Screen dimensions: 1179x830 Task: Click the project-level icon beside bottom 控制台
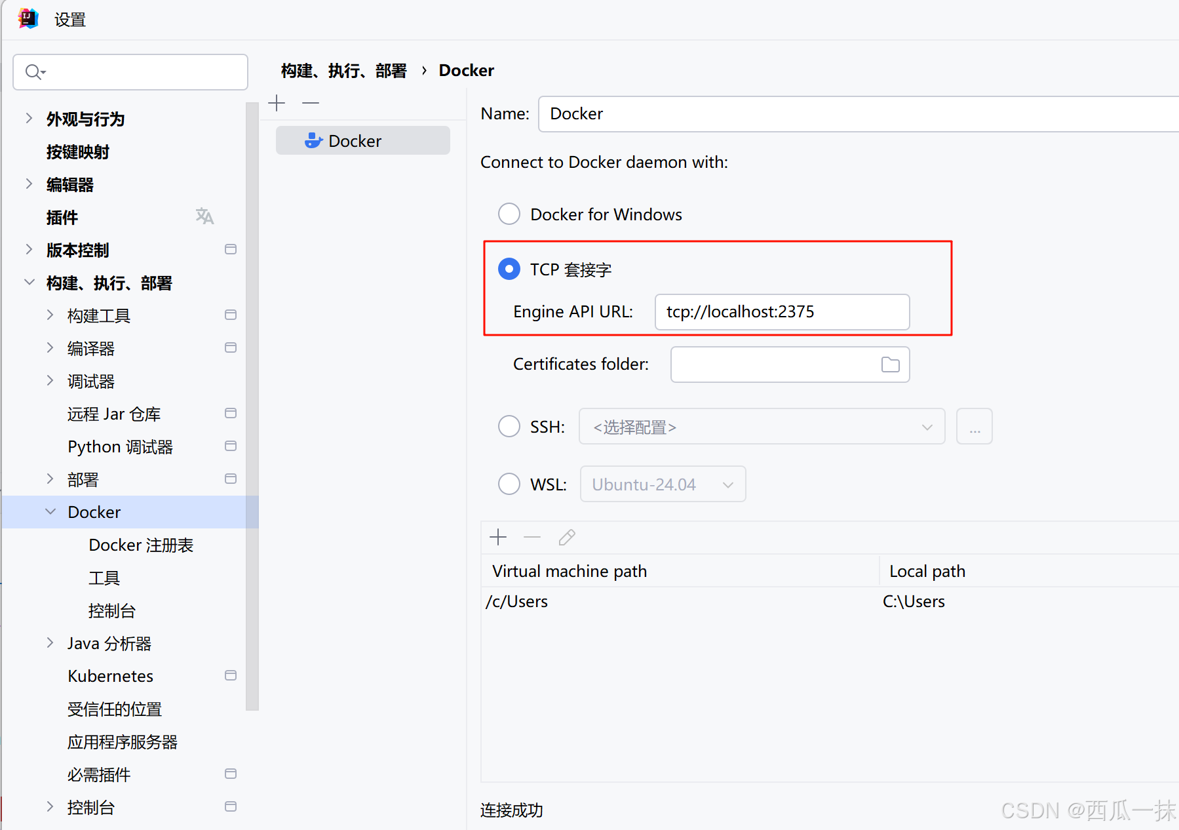point(231,806)
